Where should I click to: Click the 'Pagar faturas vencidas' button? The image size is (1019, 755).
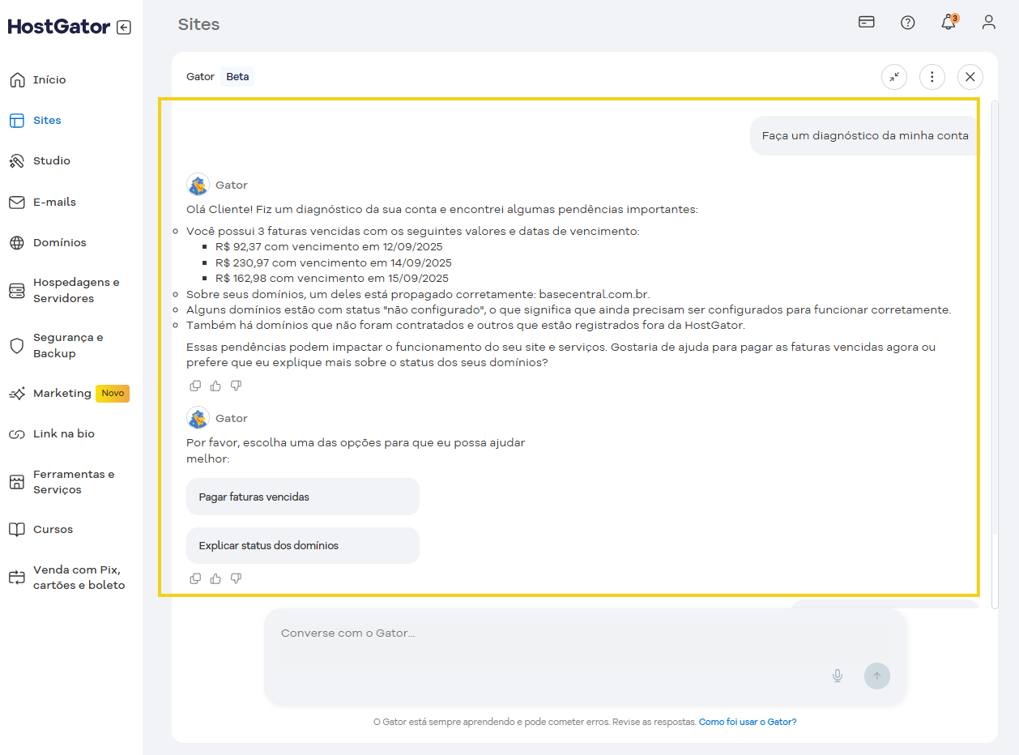302,496
